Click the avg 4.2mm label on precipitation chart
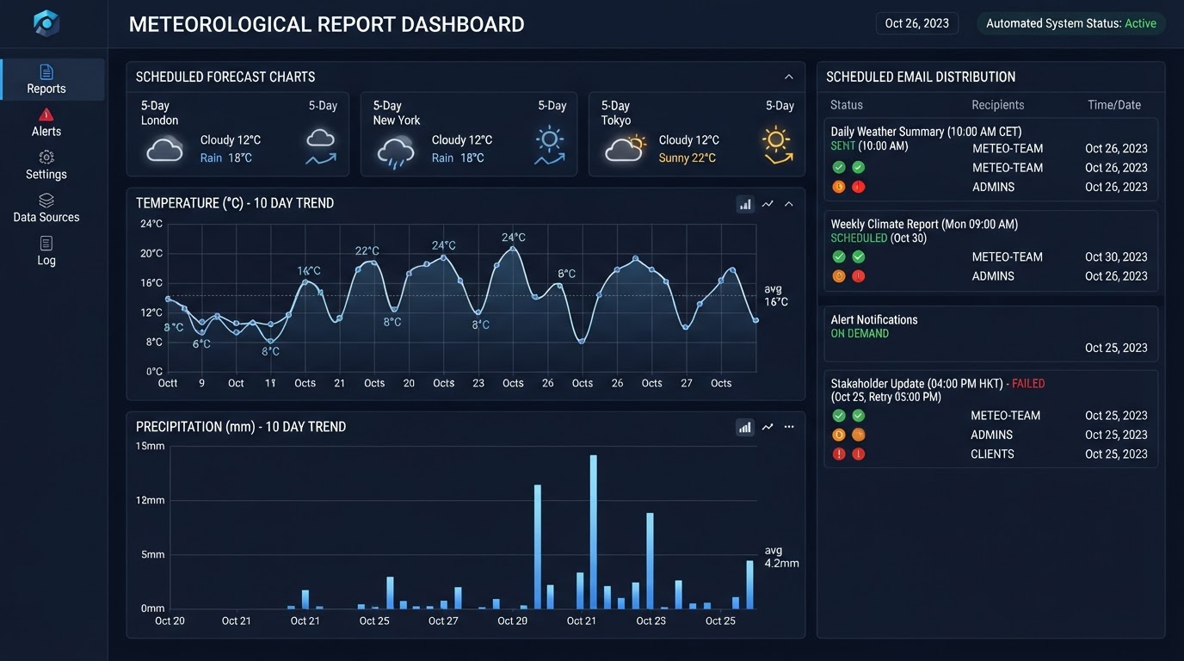The height and width of the screenshot is (661, 1184). (781, 557)
